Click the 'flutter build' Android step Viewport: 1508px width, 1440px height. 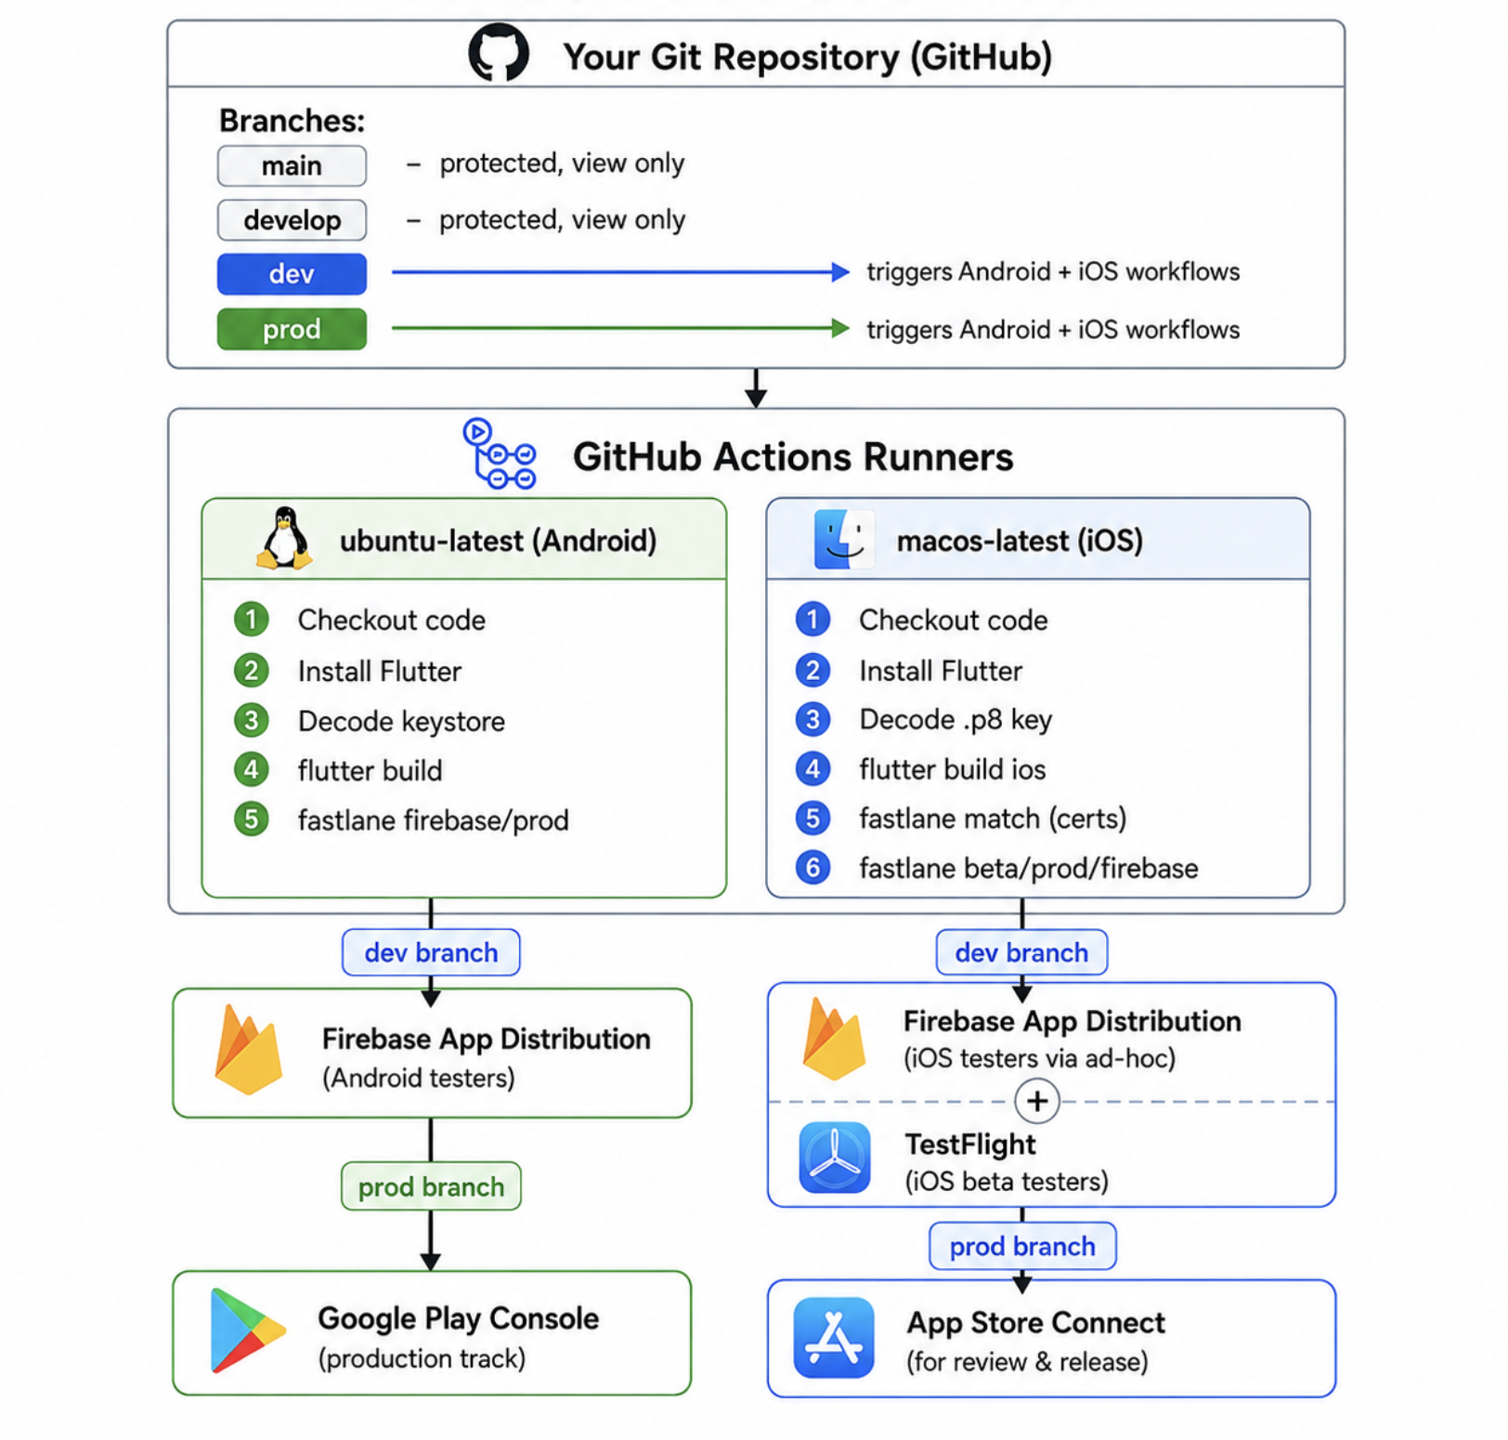coord(370,770)
